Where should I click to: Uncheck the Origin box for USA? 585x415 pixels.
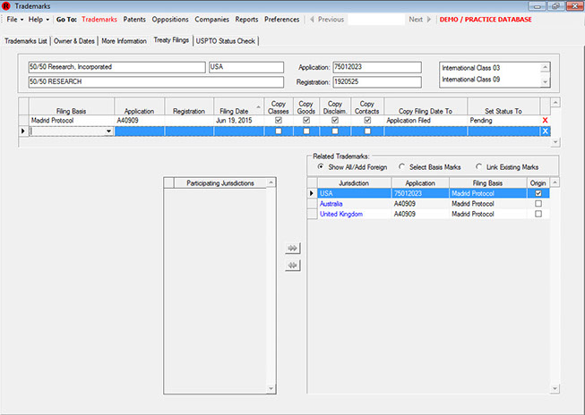538,192
